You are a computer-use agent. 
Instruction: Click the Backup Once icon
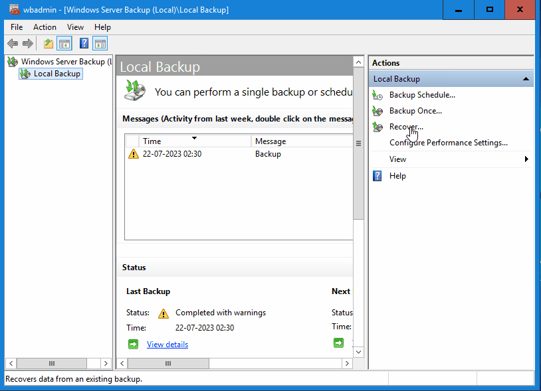[377, 110]
